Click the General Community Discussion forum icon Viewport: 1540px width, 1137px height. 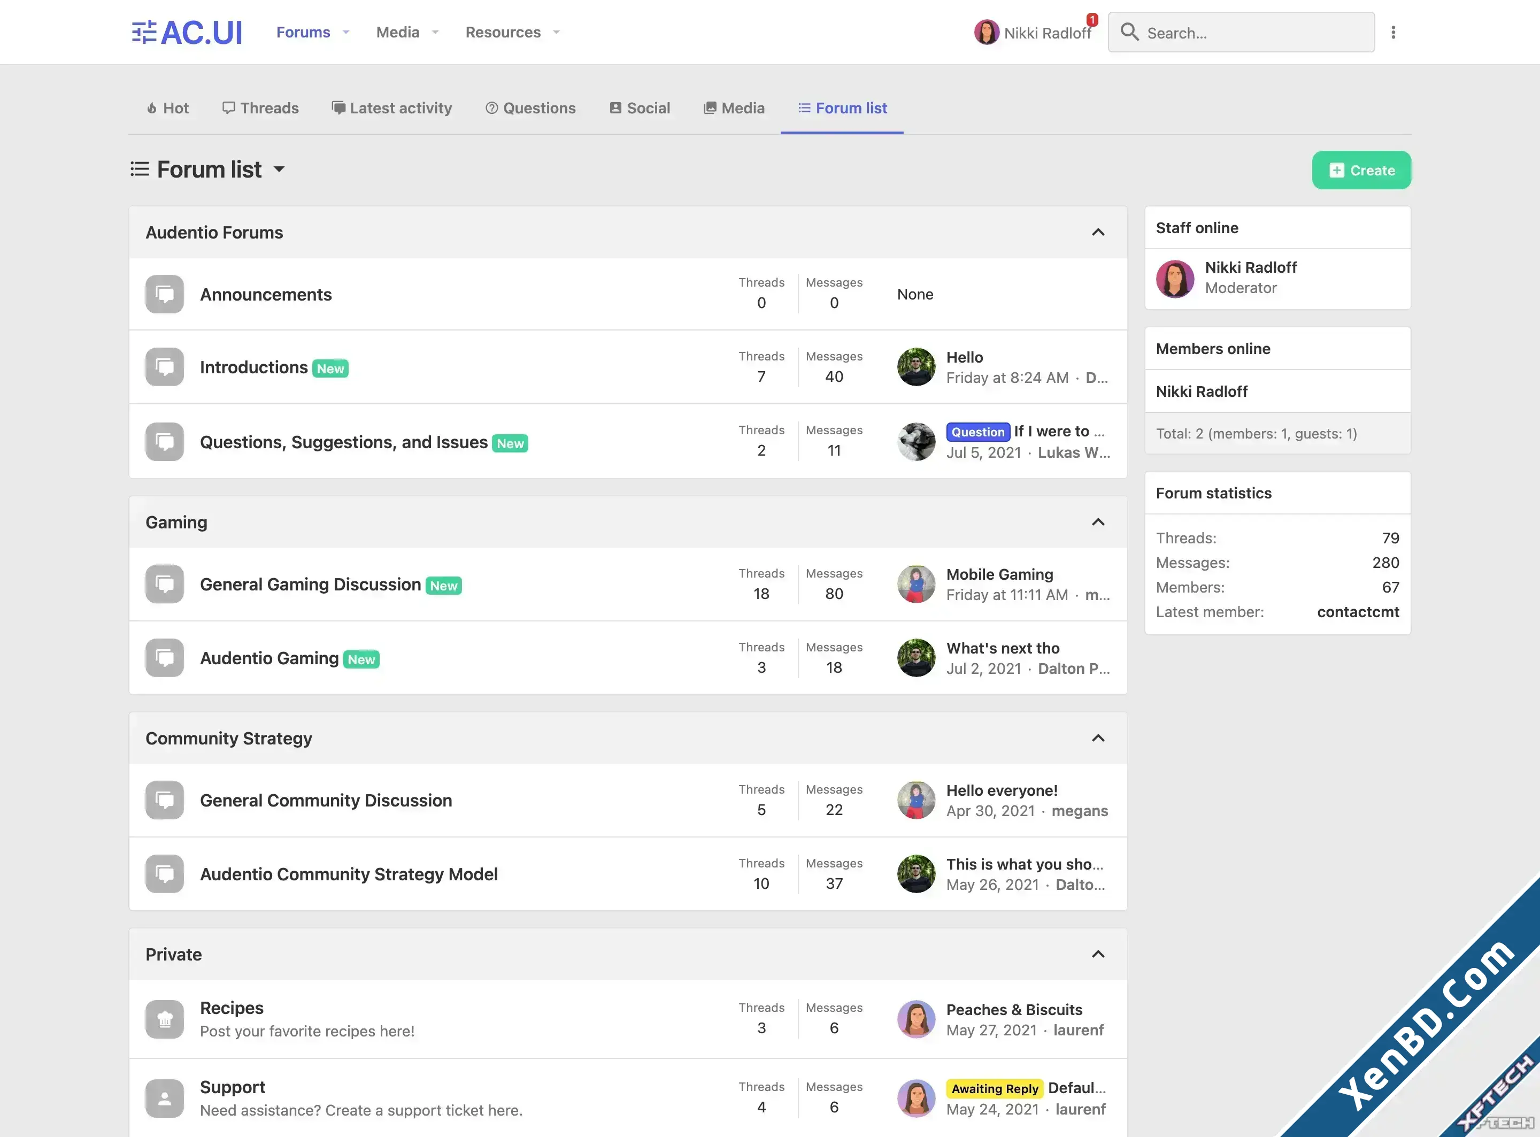tap(165, 800)
